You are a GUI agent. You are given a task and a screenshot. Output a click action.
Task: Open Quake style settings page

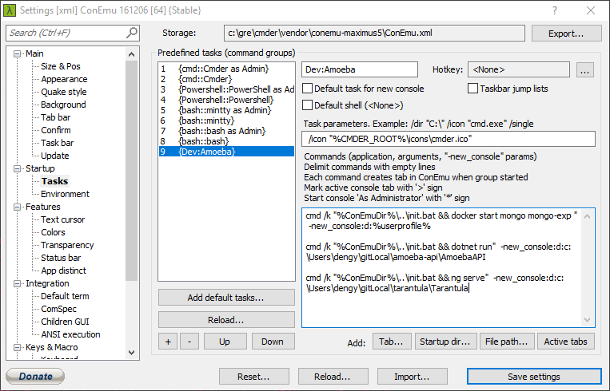click(x=64, y=92)
